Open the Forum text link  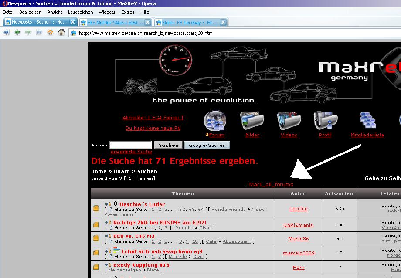217,135
